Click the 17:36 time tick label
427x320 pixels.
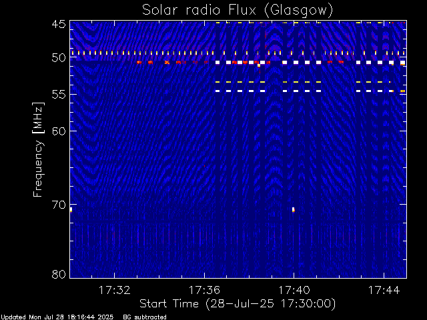204,290
